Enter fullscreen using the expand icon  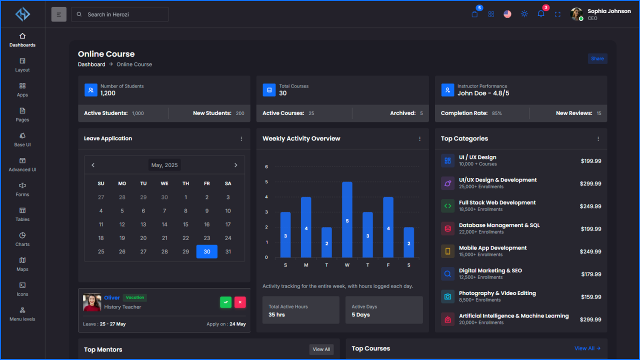(557, 14)
